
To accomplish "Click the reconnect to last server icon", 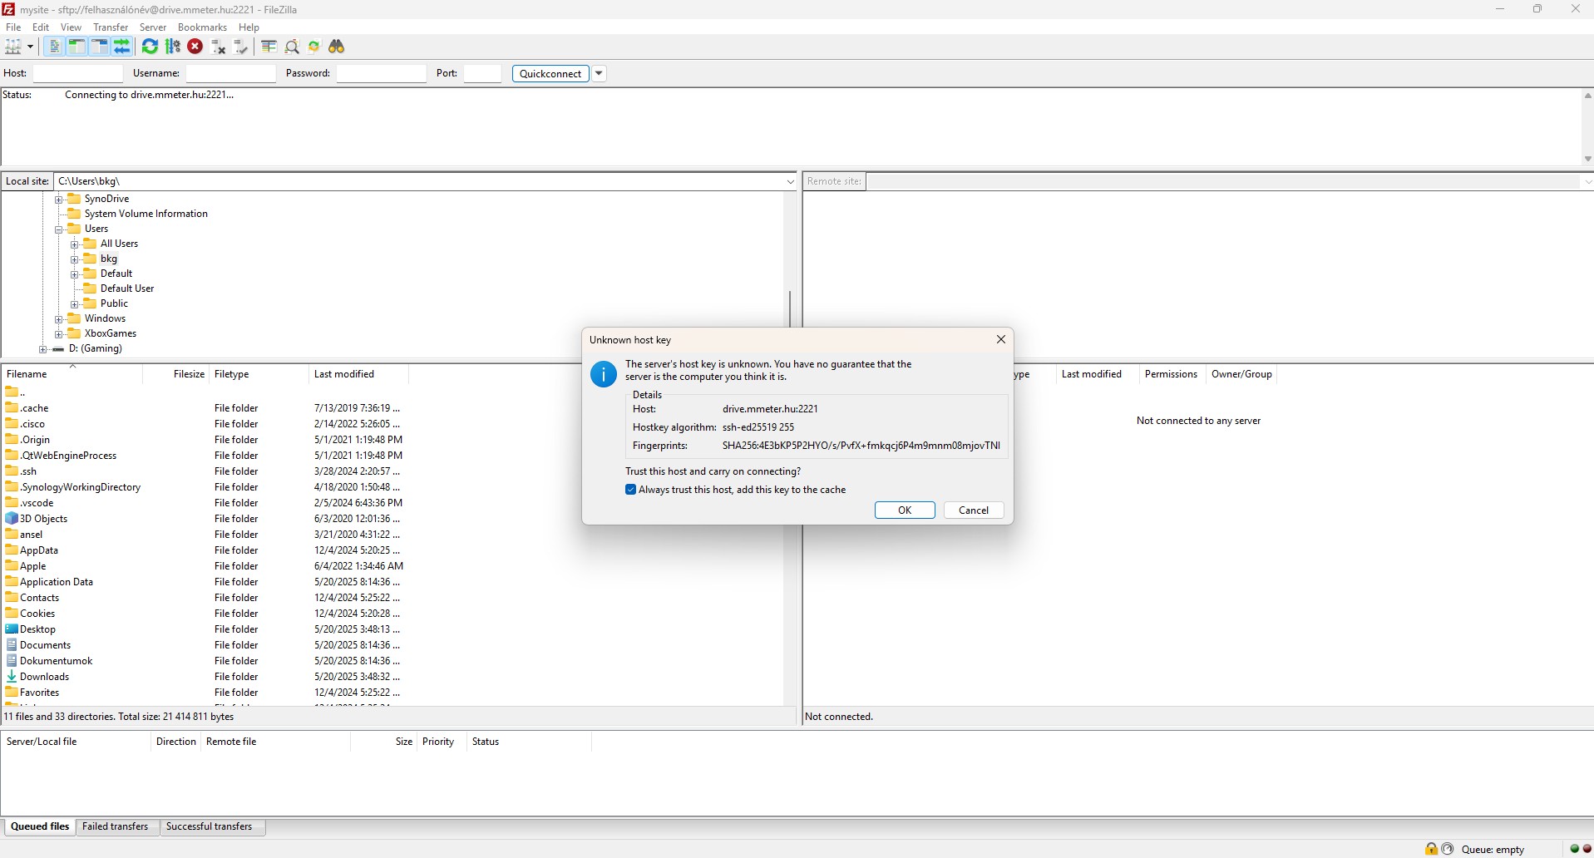I will (x=241, y=47).
